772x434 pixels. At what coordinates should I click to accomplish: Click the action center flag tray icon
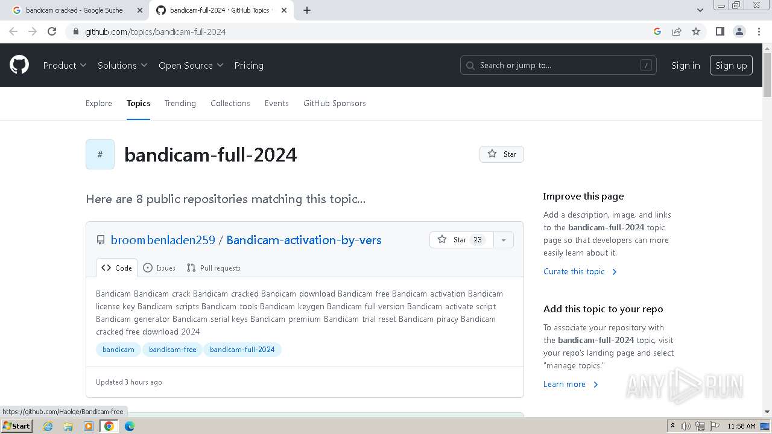[713, 426]
